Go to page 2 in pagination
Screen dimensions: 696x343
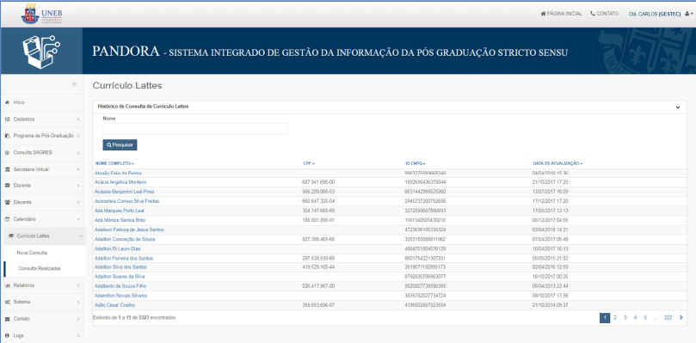coord(615,317)
